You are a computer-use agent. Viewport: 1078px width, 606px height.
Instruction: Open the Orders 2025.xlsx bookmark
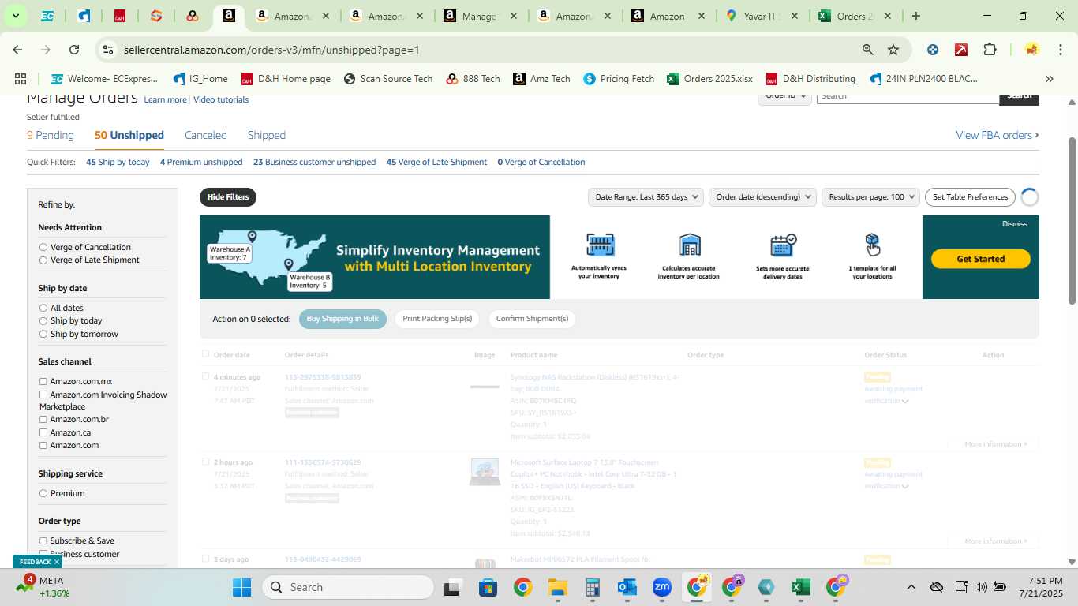[709, 79]
